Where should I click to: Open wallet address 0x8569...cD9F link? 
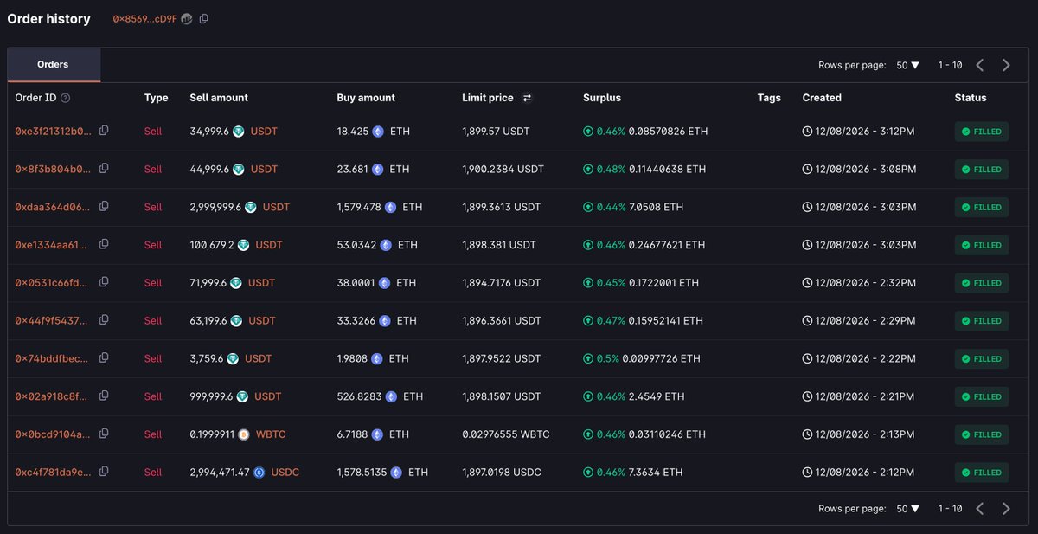point(145,19)
